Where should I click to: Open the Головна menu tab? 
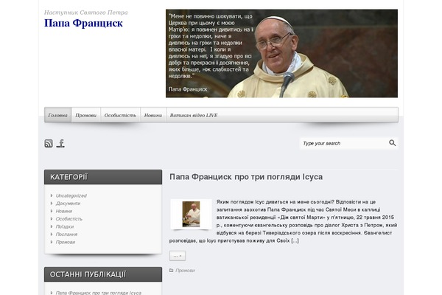[x=57, y=115]
